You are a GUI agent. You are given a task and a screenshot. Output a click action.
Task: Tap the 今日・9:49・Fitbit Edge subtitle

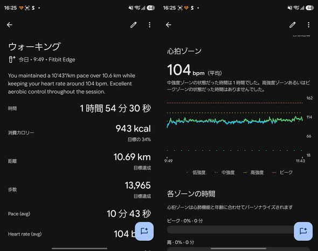(x=47, y=60)
